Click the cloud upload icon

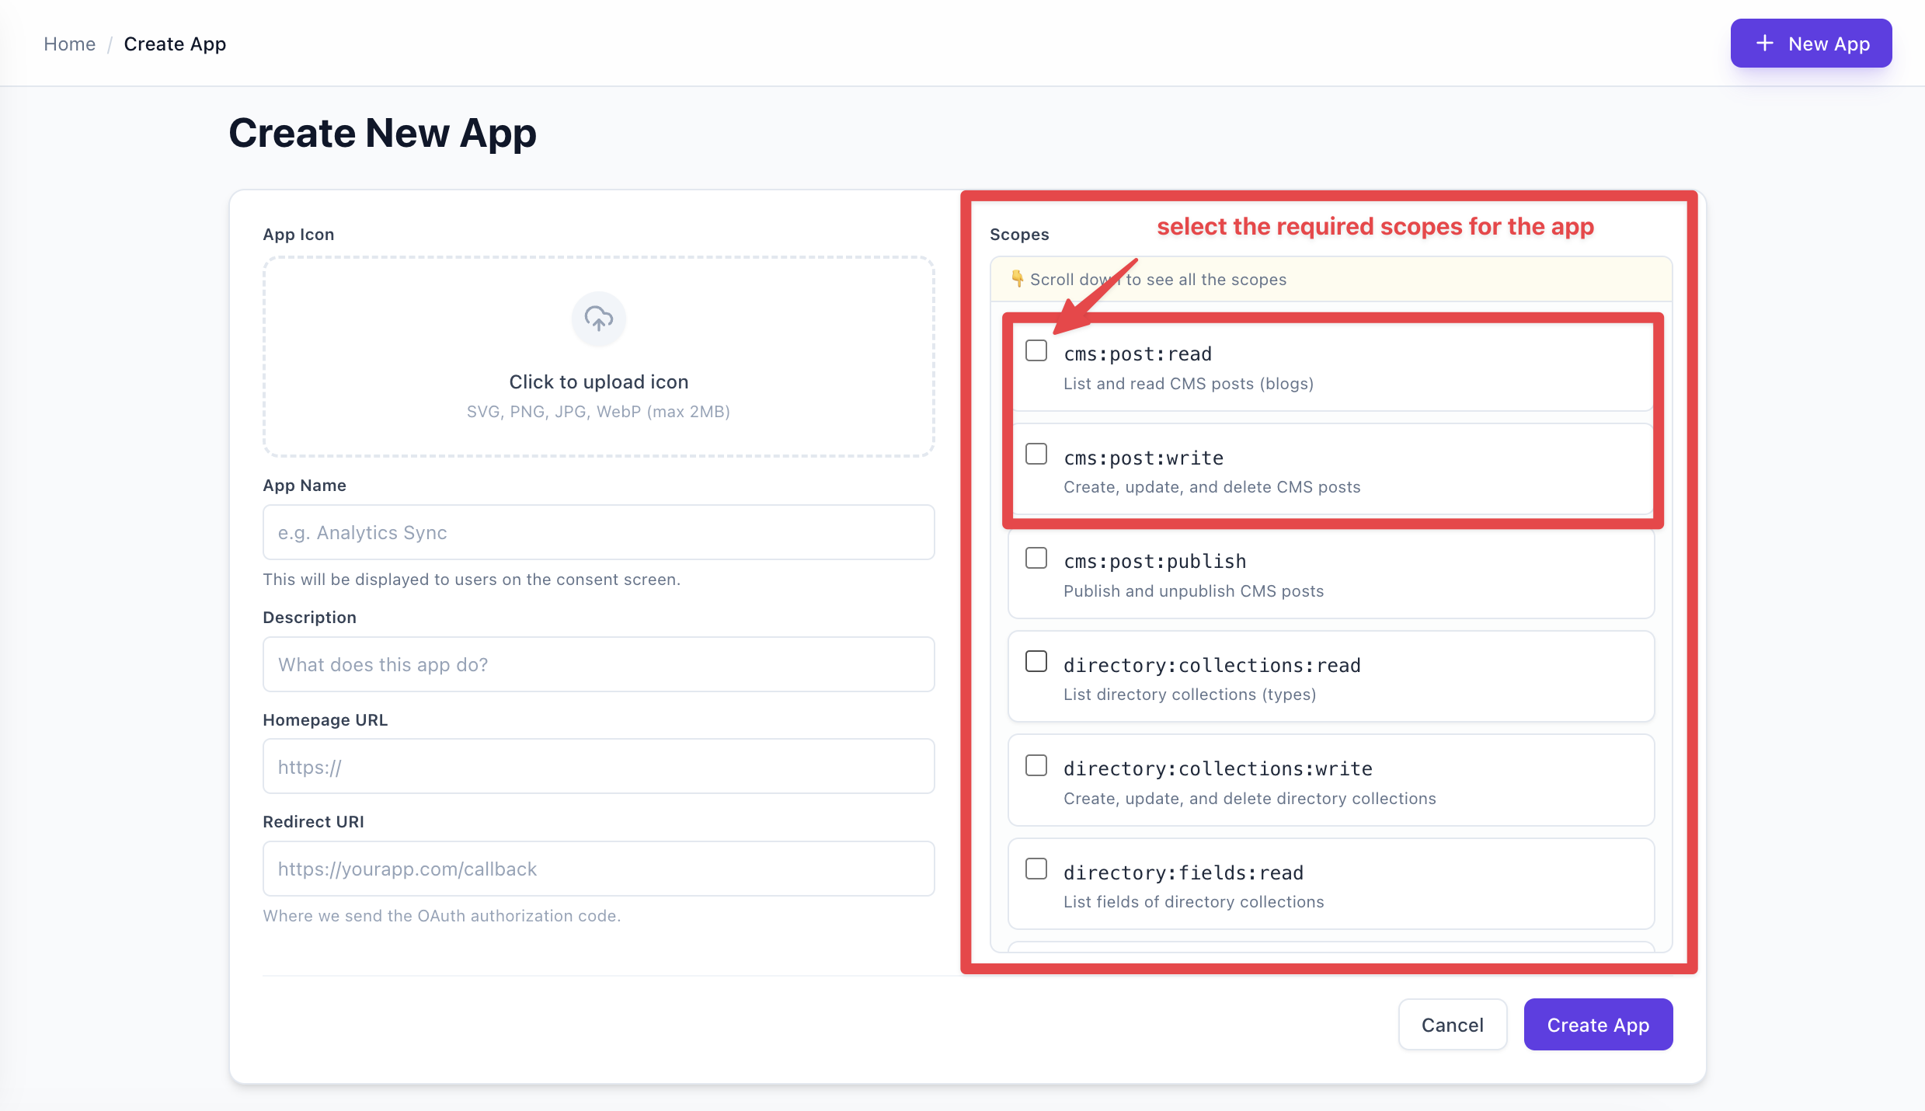(x=598, y=319)
